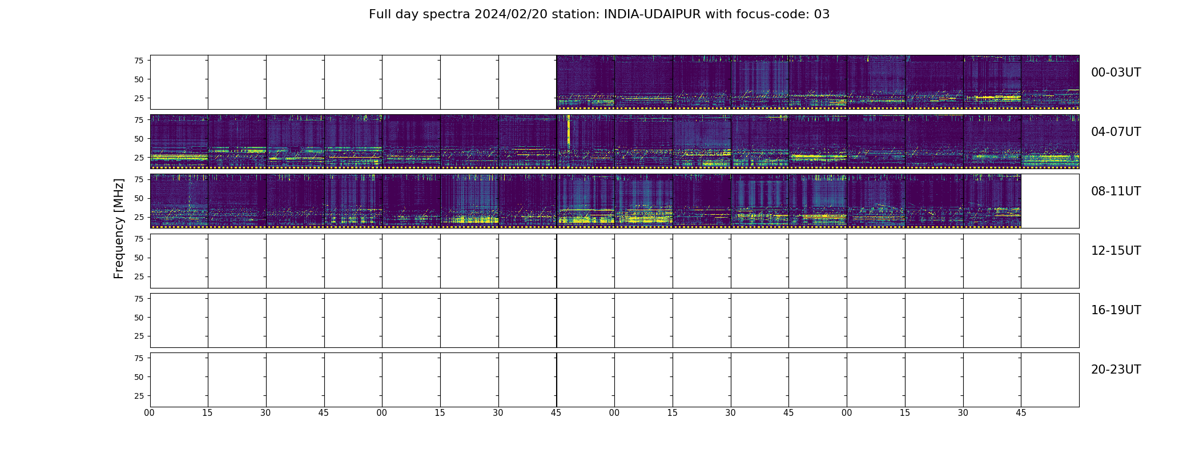Click the '25' y-tick of the 08-11UT row

pos(139,217)
